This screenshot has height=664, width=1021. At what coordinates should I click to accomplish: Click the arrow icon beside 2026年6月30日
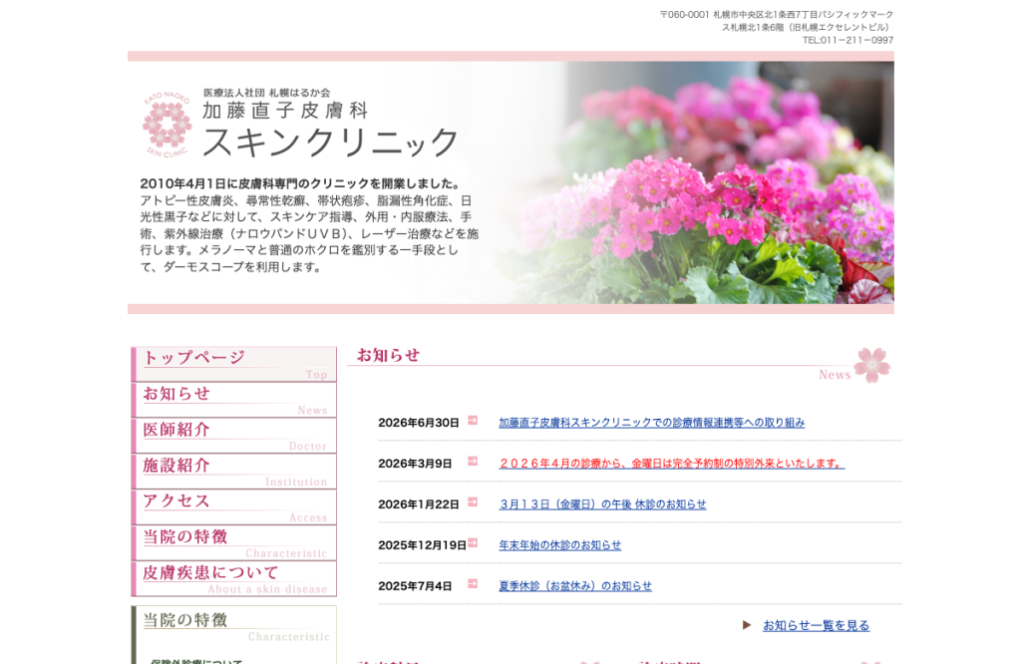click(473, 421)
